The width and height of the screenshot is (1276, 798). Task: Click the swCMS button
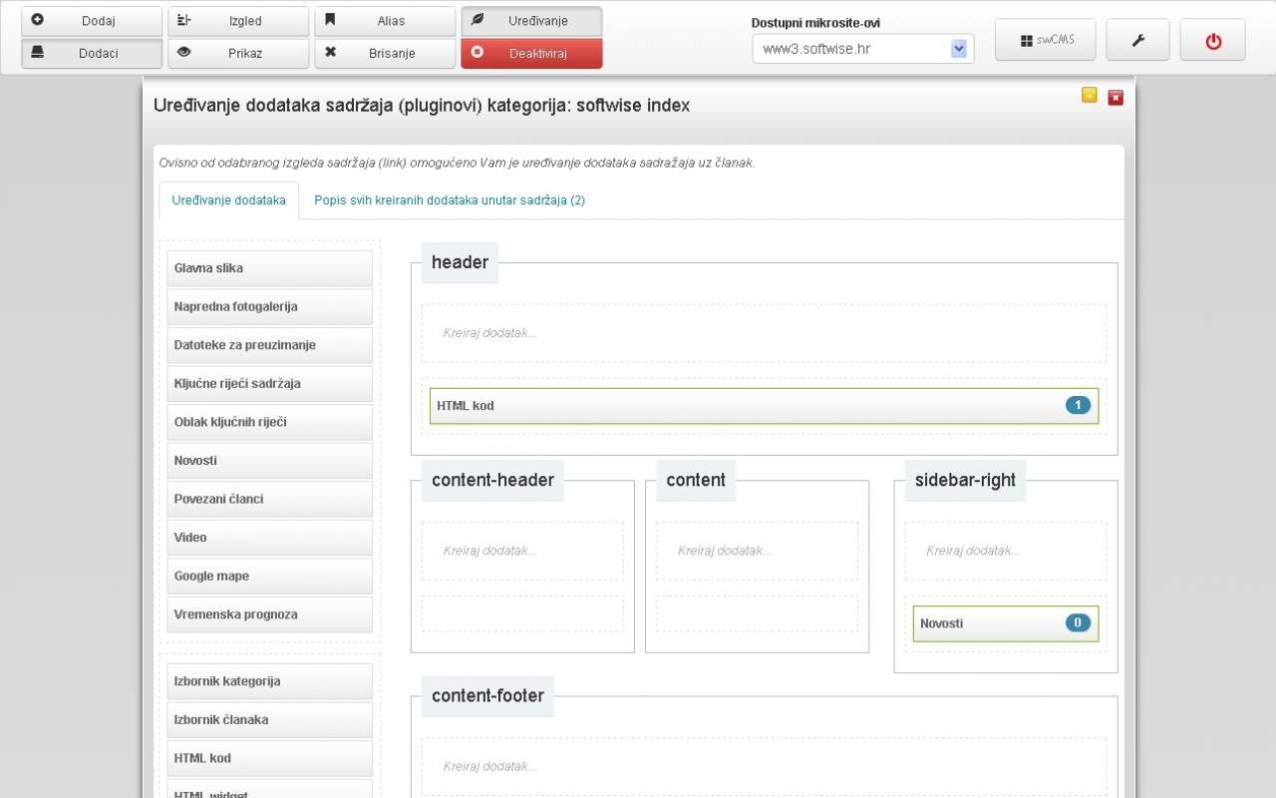(1046, 40)
